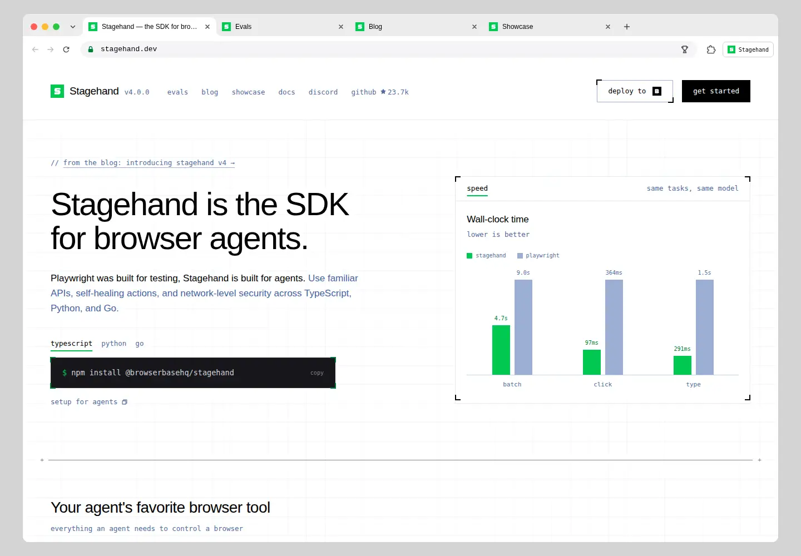Viewport: 801px width, 556px height.
Task: Go back with the browser back arrow
Action: pyautogui.click(x=35, y=49)
